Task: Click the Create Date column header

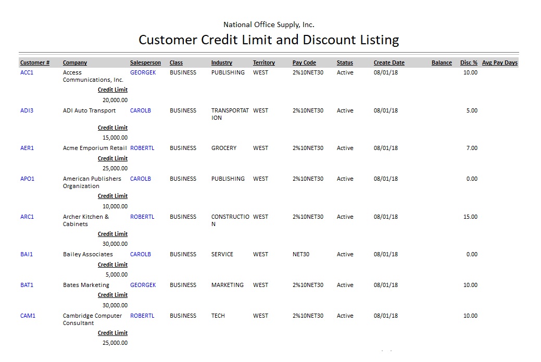Action: click(x=389, y=63)
